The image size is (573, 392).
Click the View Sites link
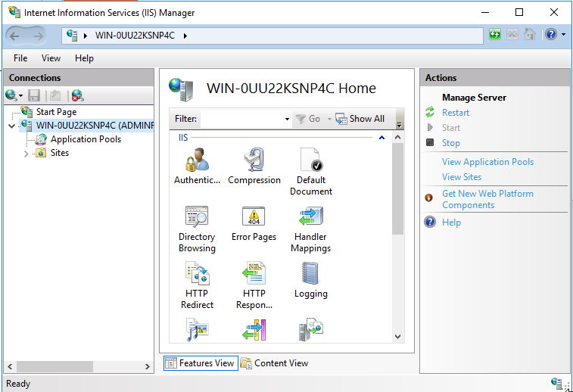coord(462,177)
